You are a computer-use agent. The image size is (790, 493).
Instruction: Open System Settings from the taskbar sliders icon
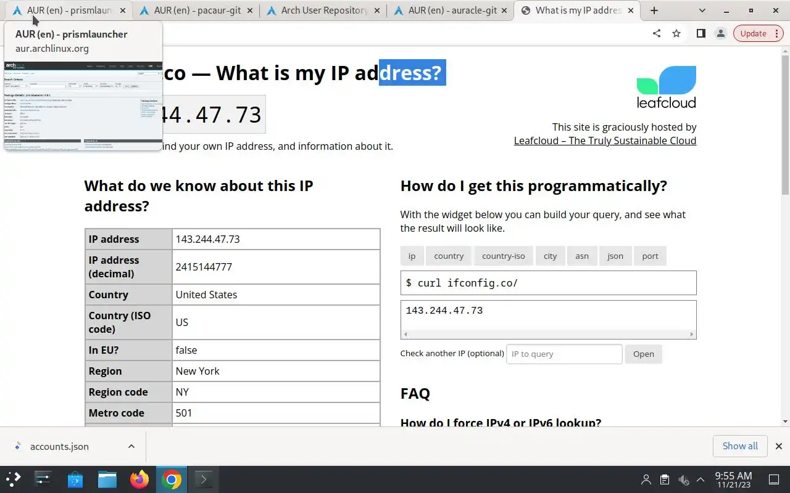coord(43,479)
